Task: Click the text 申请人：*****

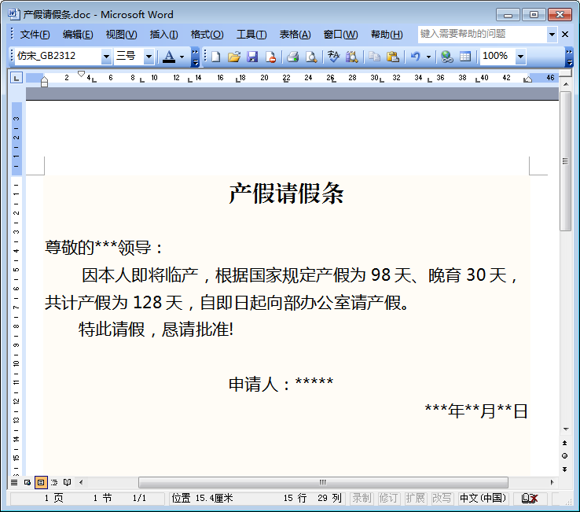Action: coord(281,384)
